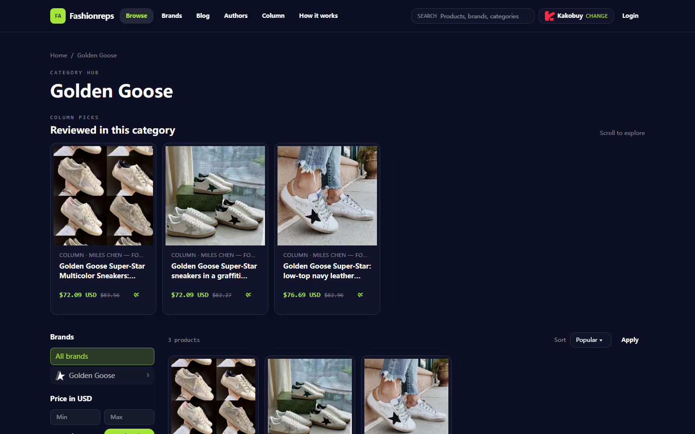Open graffiti sneakers review card image
Image resolution: width=695 pixels, height=434 pixels.
[215, 196]
